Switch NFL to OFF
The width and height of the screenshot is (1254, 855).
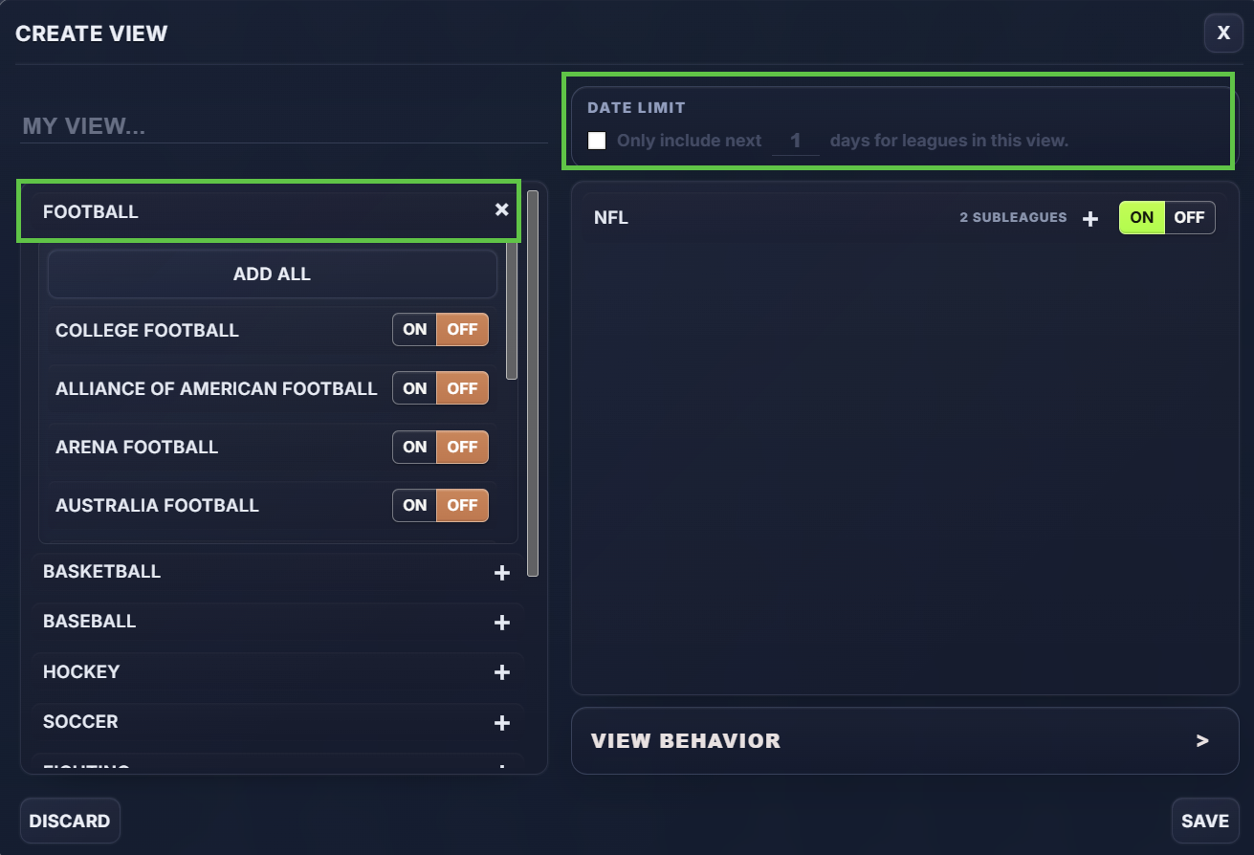pyautogui.click(x=1190, y=217)
